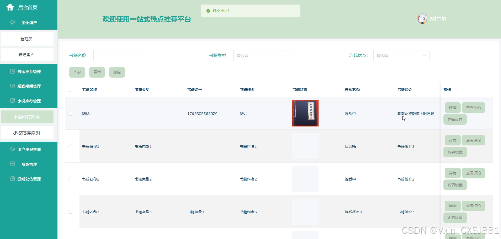Click the edit icon beside 音乐推荐管理

point(13,72)
